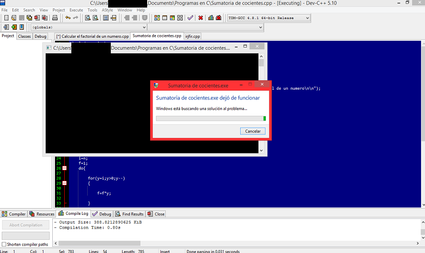425x253 pixels.
Task: Switch to Calcular el factorial de un numero.cpp tab
Action: point(93,36)
